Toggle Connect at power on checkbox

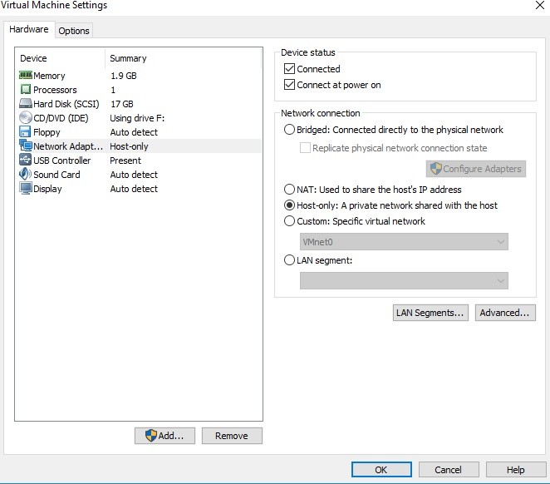point(290,85)
